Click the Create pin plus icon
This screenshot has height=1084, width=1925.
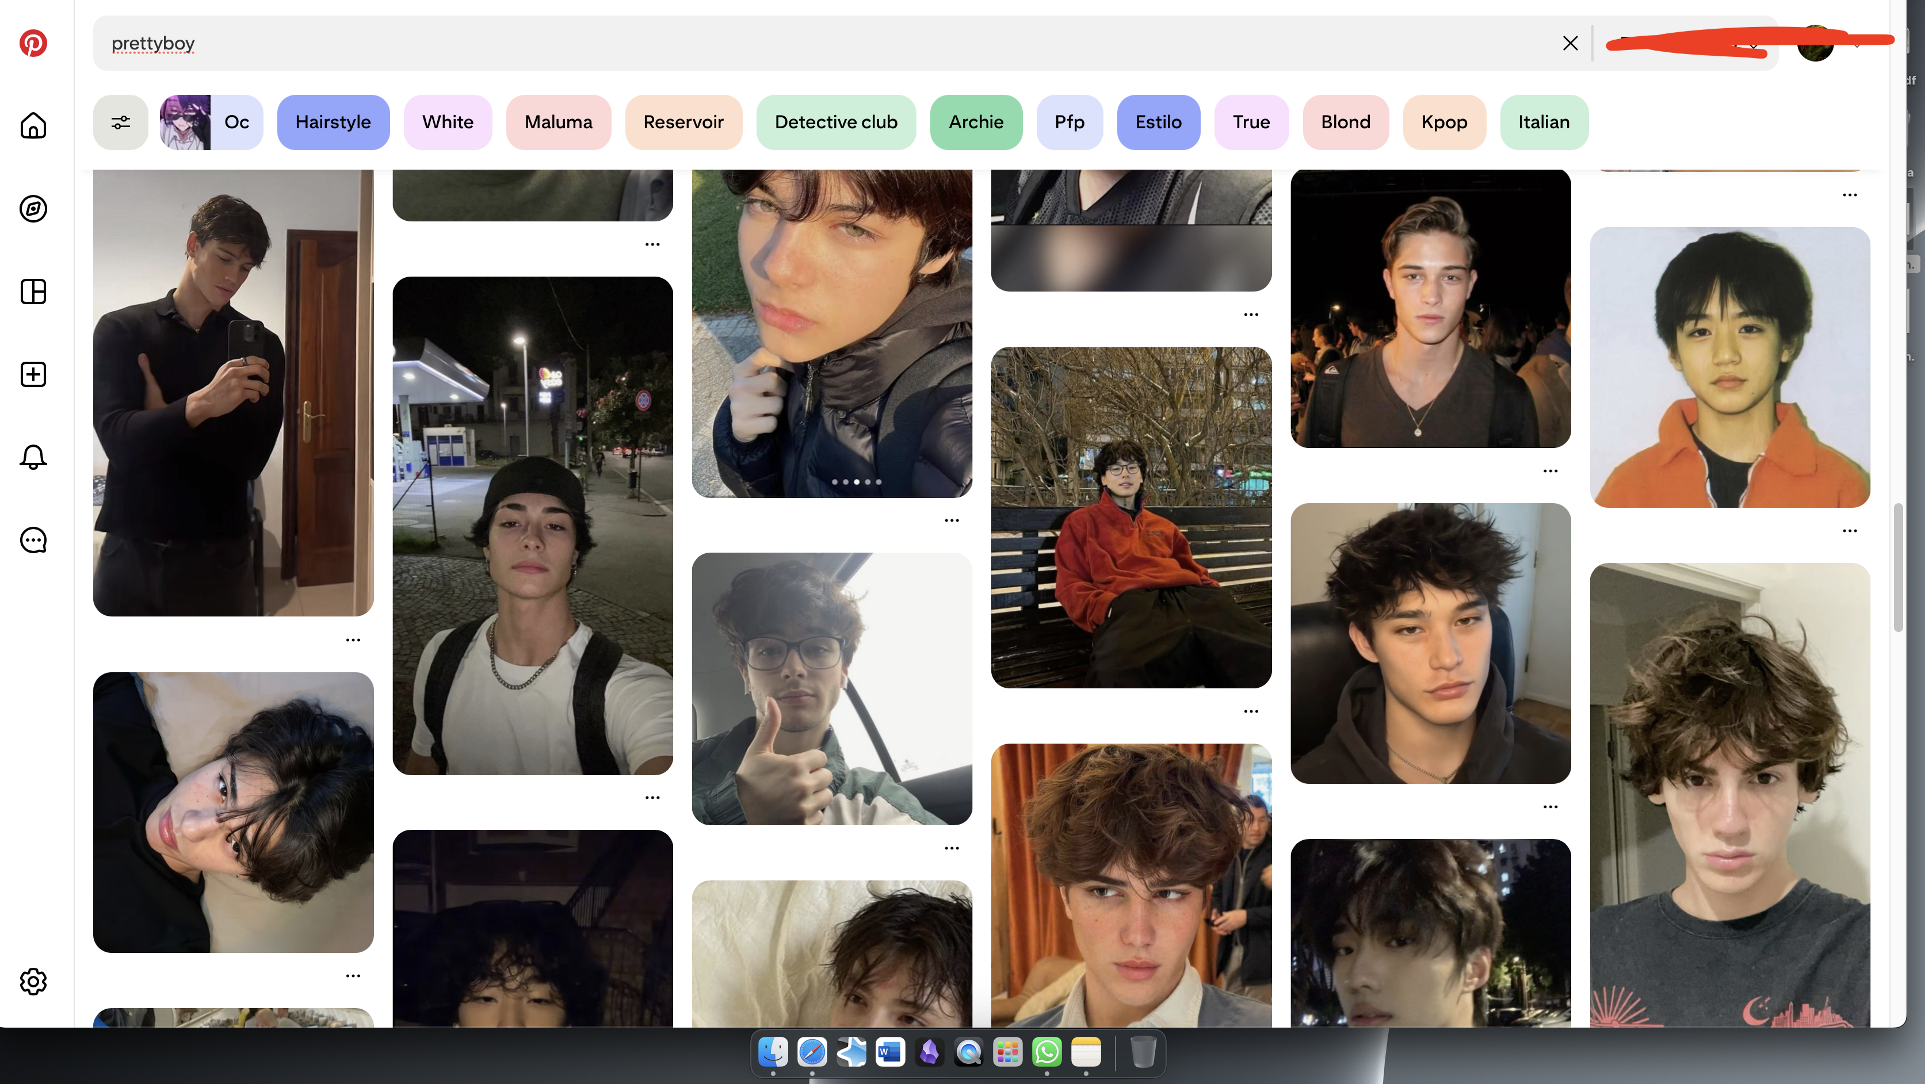[33, 374]
